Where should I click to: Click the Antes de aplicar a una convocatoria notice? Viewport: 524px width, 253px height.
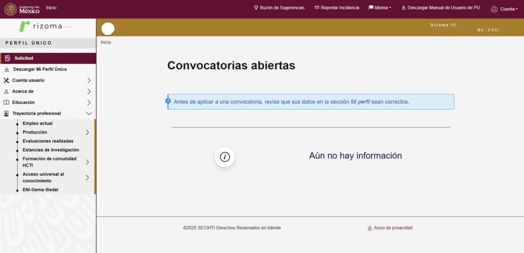tap(311, 102)
